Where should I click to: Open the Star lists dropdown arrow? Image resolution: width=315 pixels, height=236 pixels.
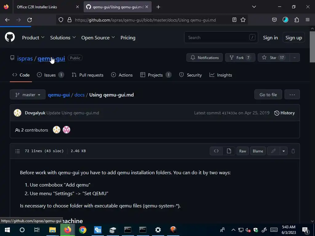[294, 57]
